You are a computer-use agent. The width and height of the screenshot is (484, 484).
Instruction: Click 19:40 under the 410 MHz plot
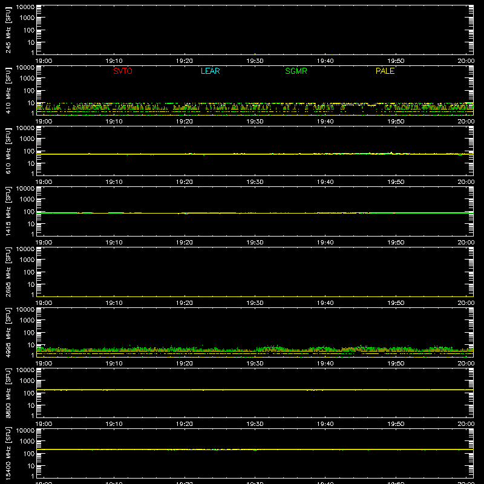point(325,122)
